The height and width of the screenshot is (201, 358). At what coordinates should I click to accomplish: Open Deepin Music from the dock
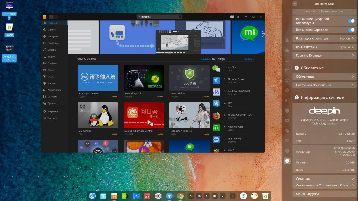125,196
